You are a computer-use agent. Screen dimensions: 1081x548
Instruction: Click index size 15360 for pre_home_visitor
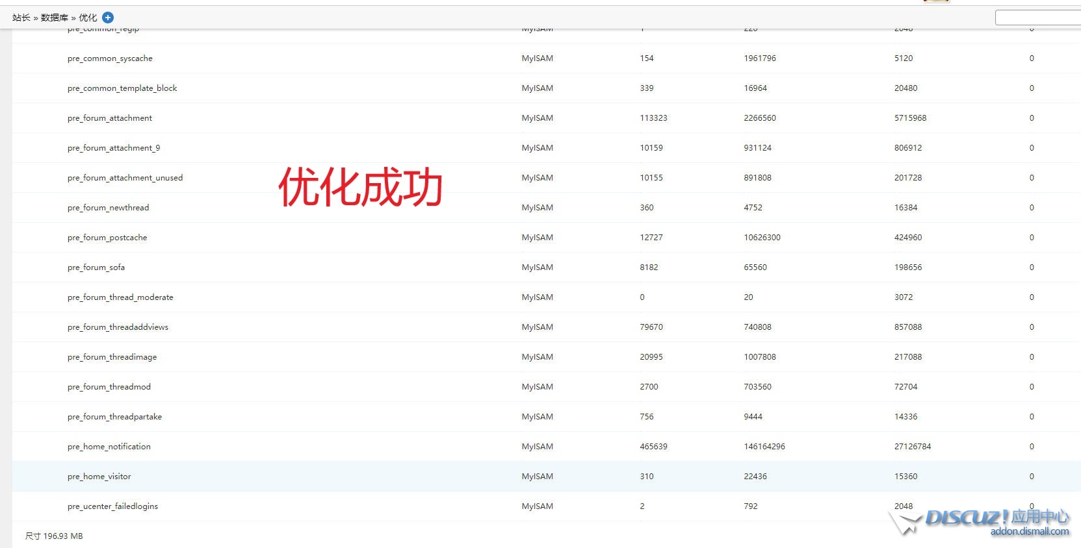[x=905, y=477]
